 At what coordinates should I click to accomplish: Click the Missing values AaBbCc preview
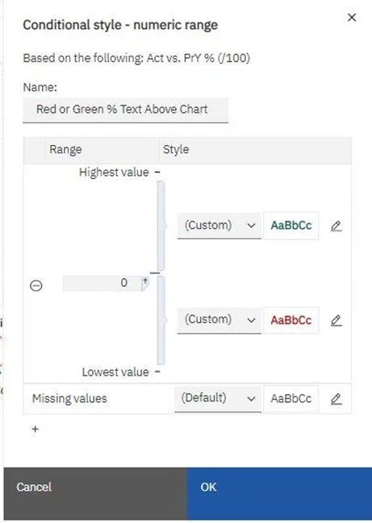291,399
